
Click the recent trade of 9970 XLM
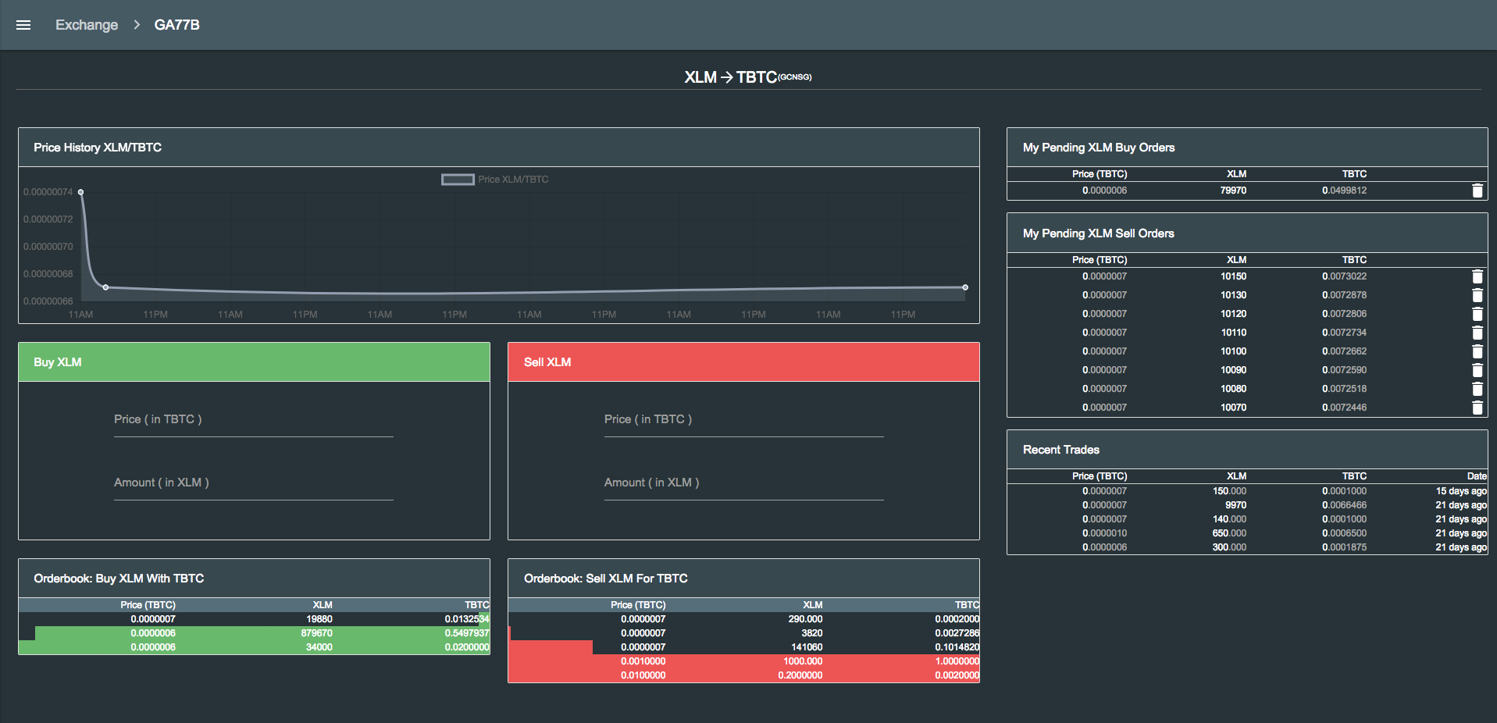point(1247,505)
